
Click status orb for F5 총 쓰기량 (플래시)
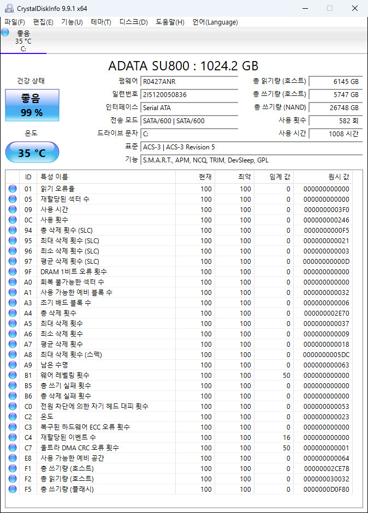pyautogui.click(x=13, y=489)
